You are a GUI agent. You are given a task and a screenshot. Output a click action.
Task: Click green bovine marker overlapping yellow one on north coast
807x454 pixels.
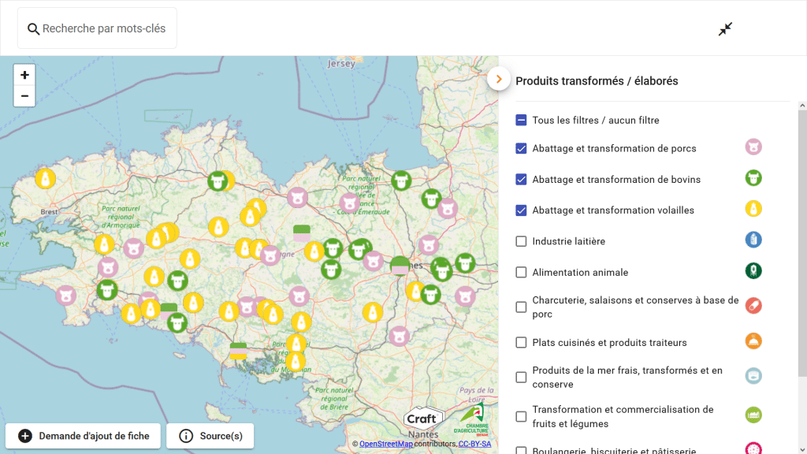(218, 181)
